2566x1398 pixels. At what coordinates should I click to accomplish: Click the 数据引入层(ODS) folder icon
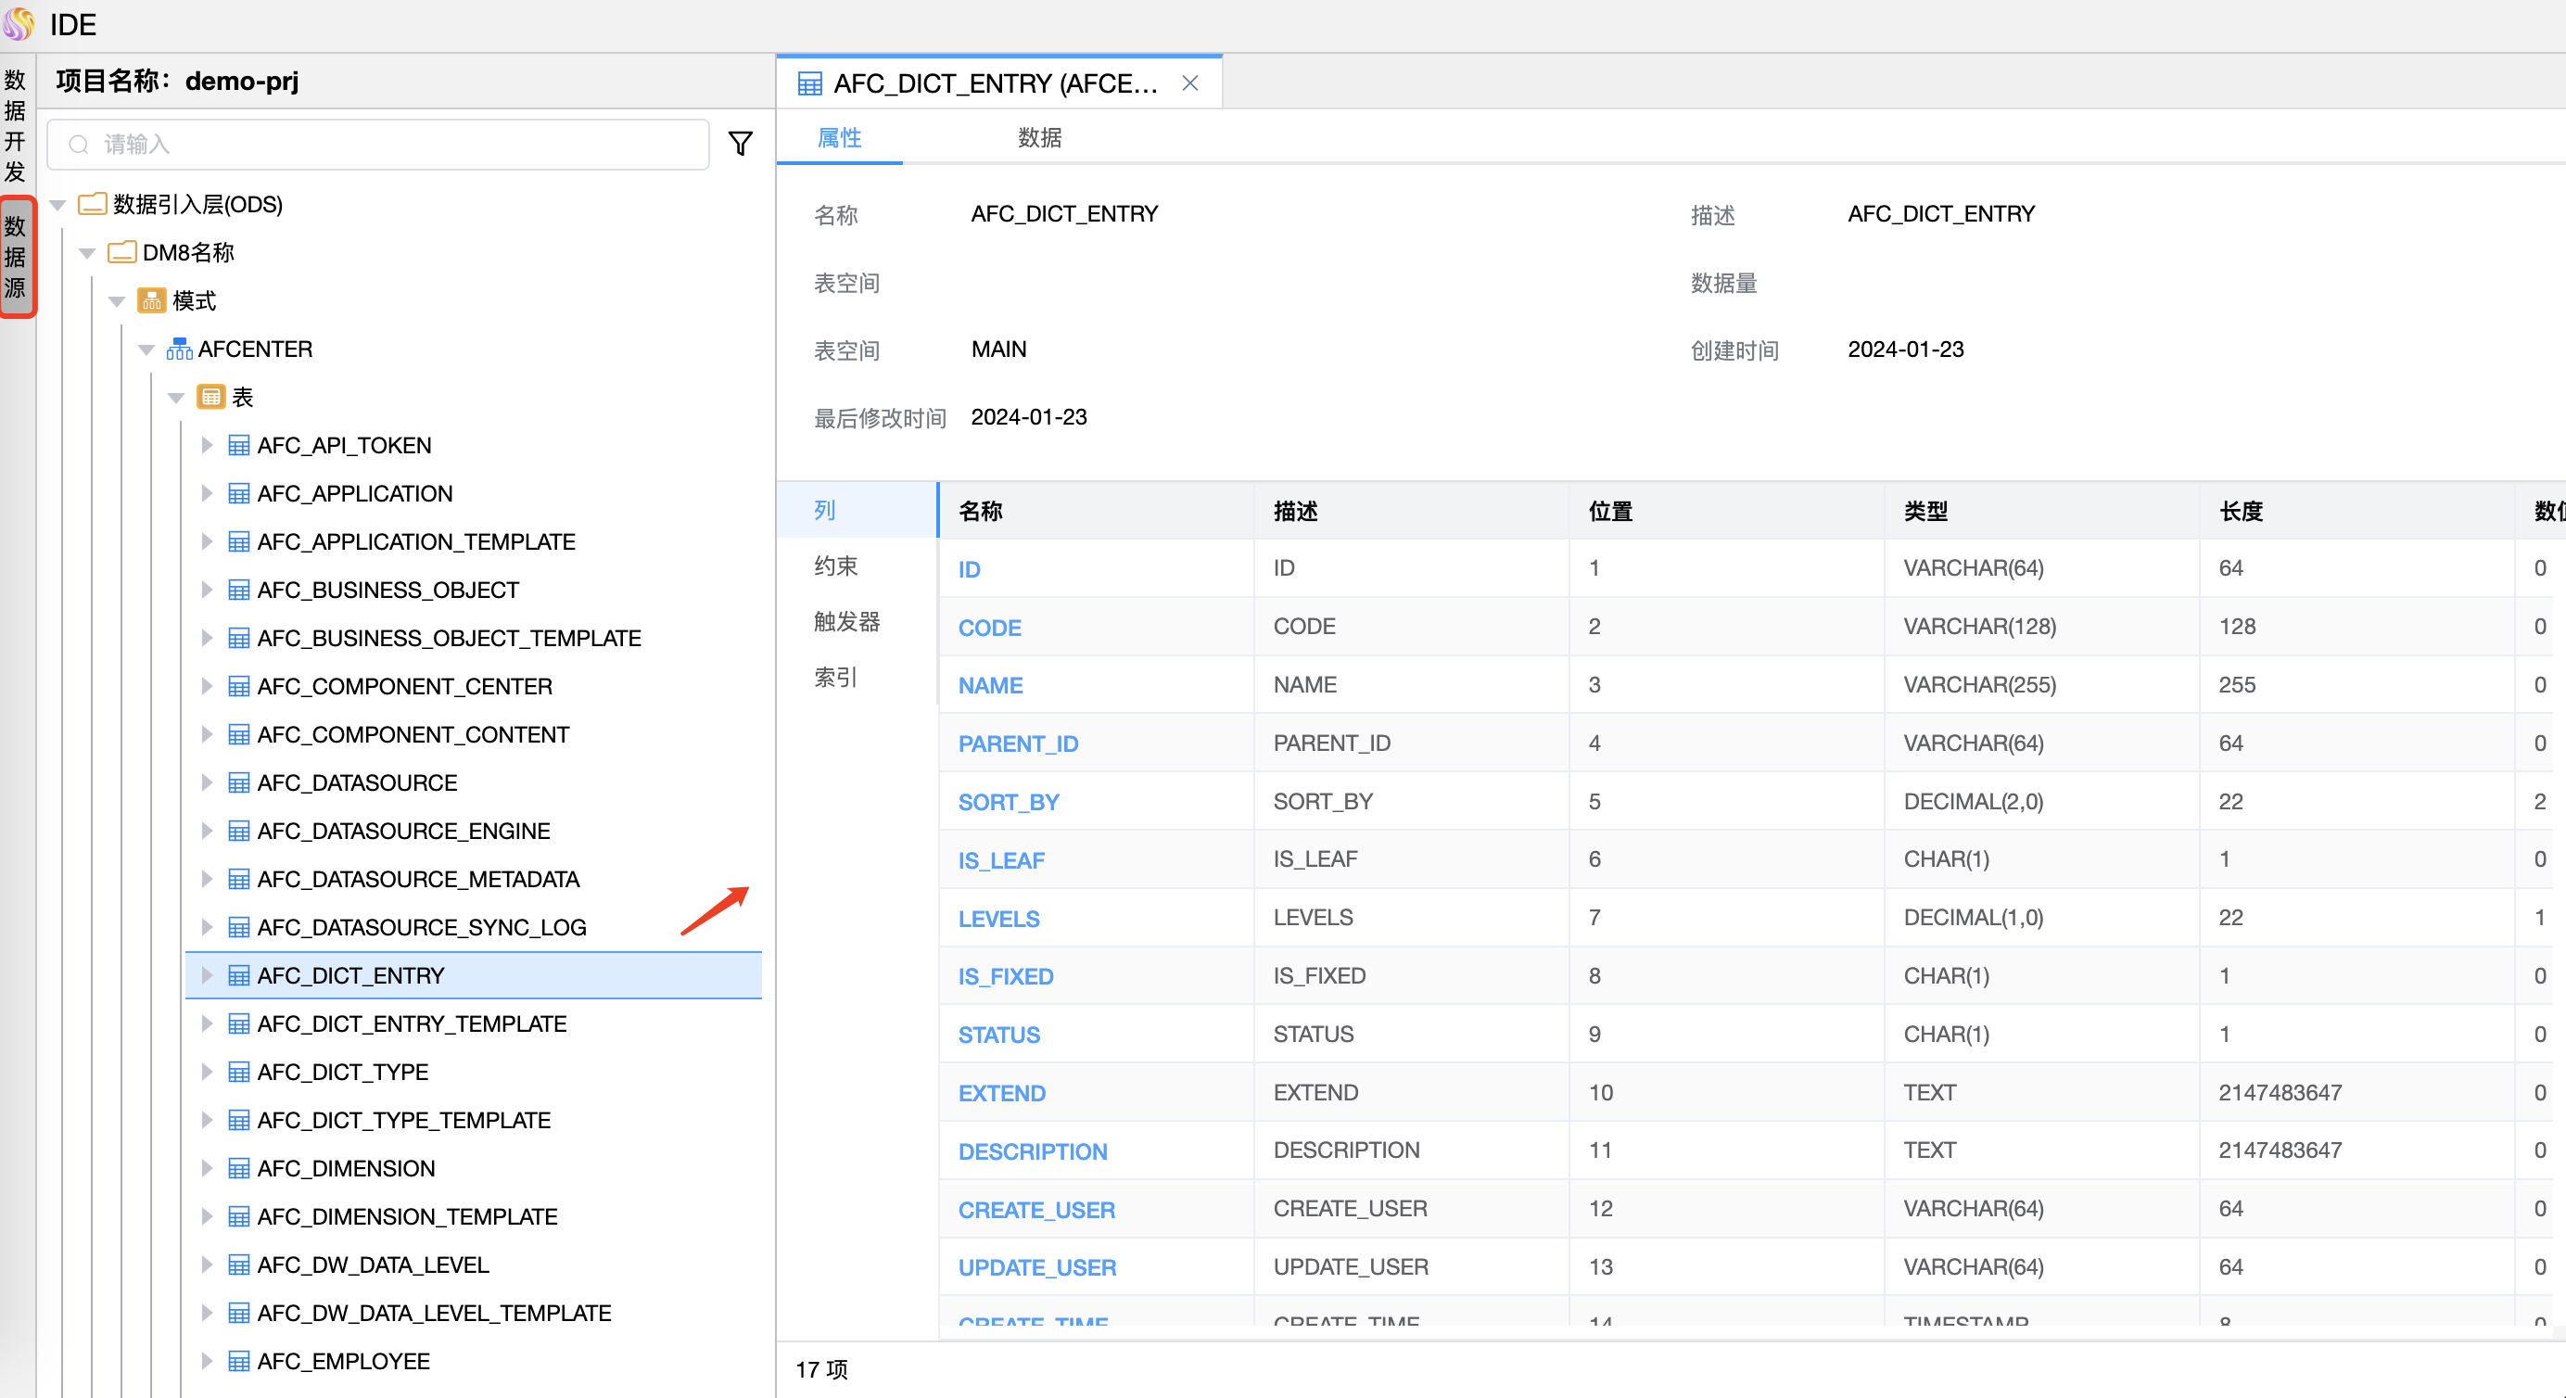(93, 204)
